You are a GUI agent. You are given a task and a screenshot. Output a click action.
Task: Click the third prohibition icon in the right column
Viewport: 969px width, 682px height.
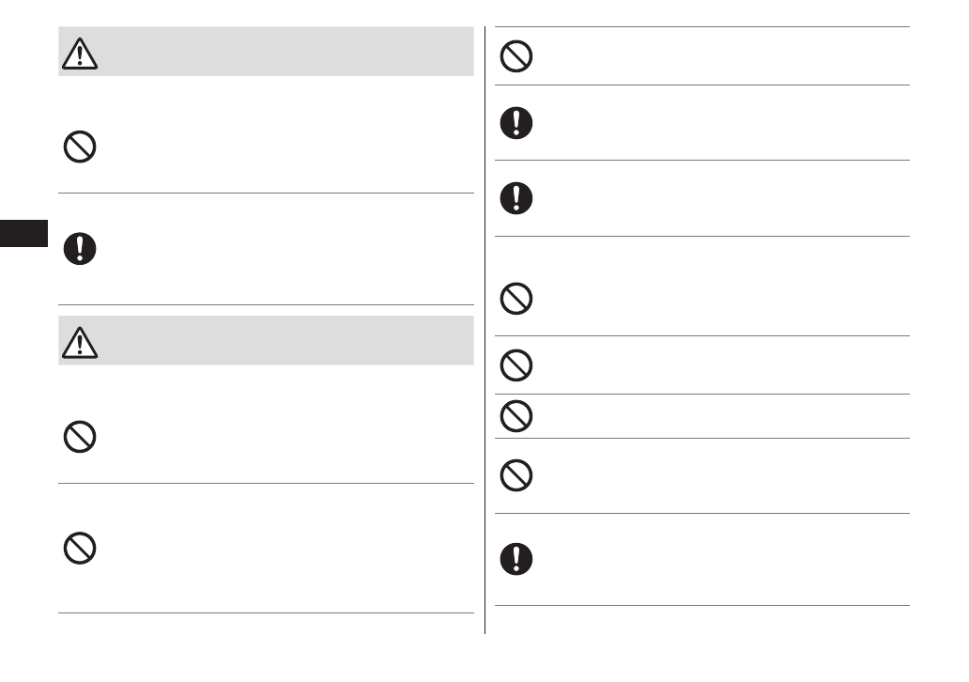[x=516, y=365]
